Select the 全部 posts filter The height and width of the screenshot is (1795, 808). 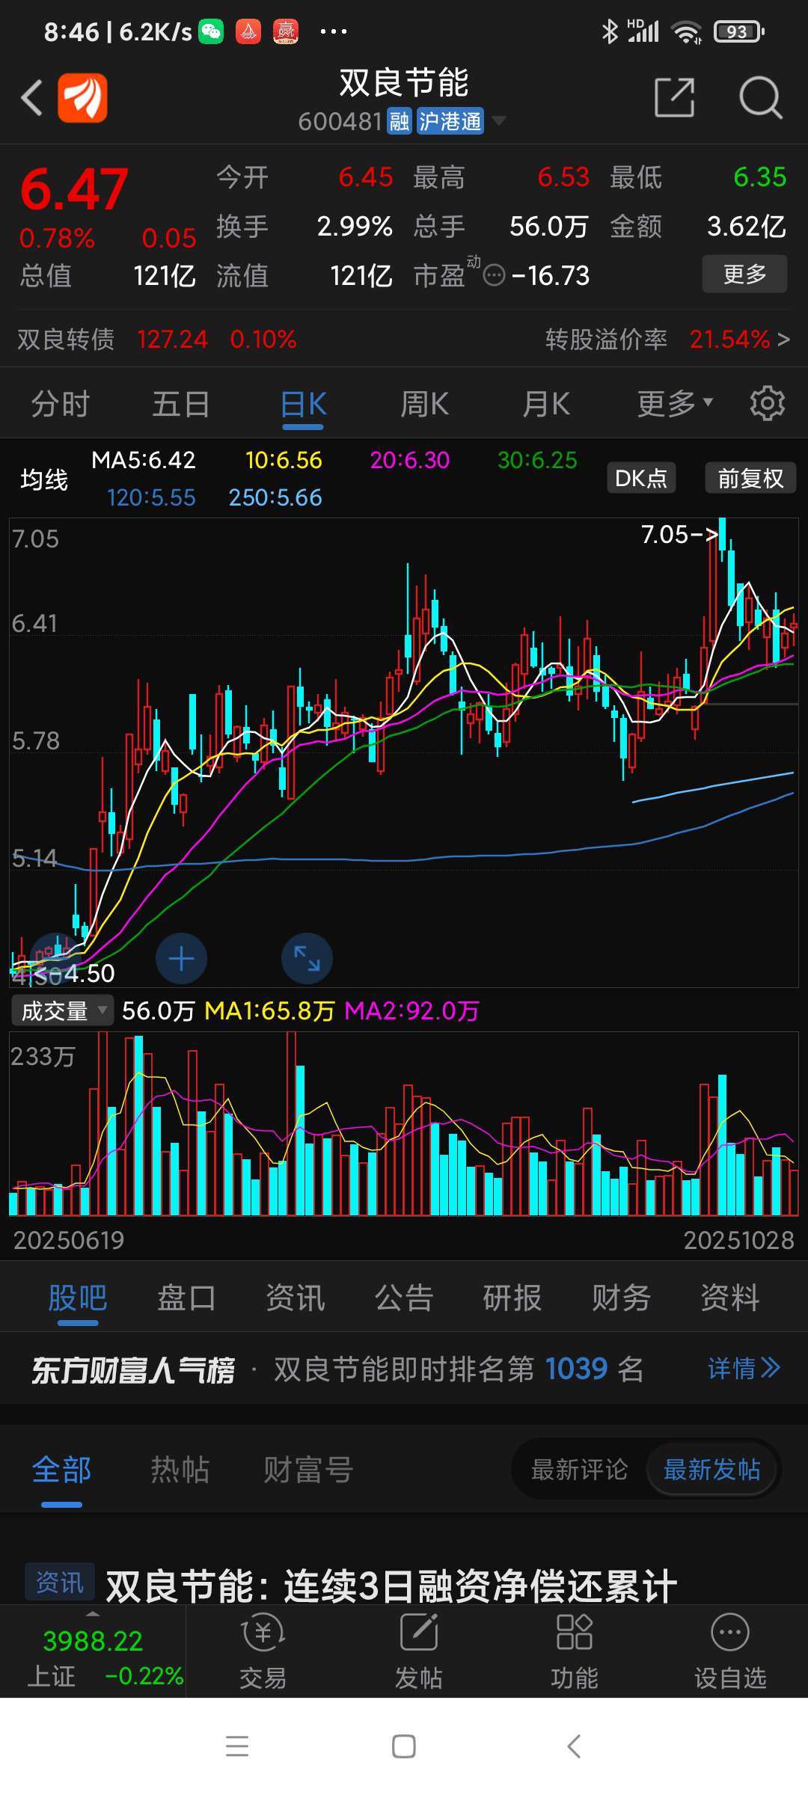[61, 1470]
